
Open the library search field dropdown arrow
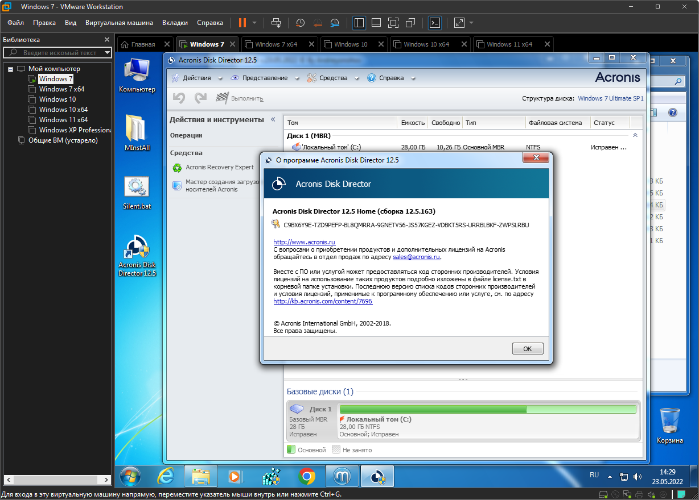click(107, 53)
